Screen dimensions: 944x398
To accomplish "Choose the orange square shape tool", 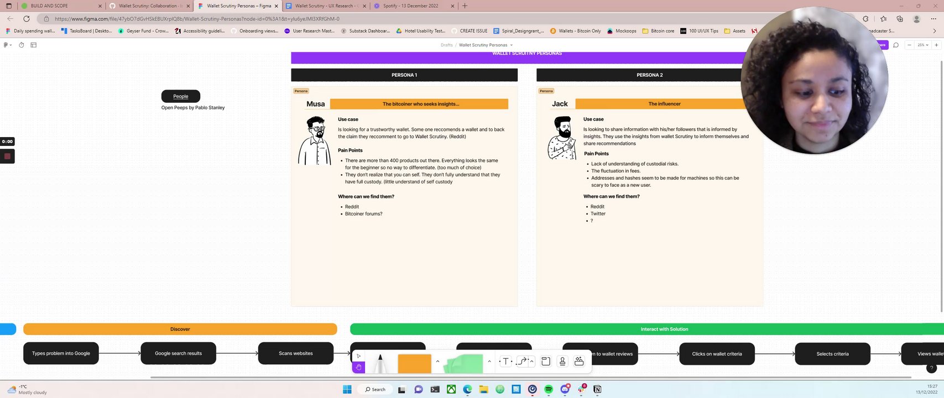I will 414,364.
